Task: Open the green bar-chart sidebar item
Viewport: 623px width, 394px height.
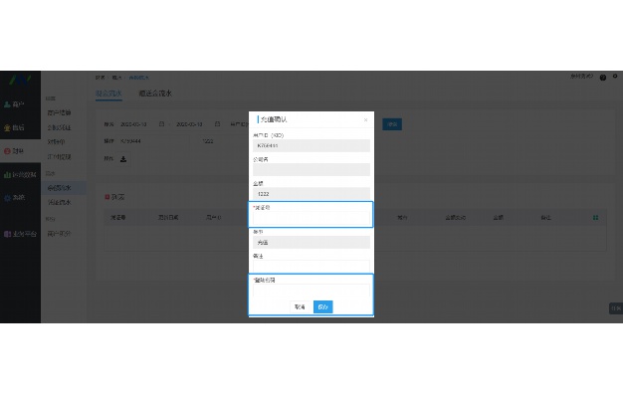Action: [20, 174]
